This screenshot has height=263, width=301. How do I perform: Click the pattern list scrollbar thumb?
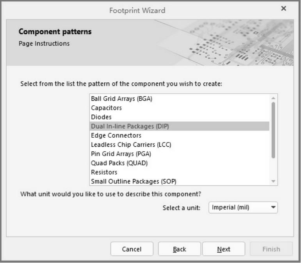273,130
